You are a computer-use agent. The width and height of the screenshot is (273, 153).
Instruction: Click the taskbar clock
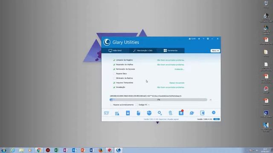click(x=265, y=150)
